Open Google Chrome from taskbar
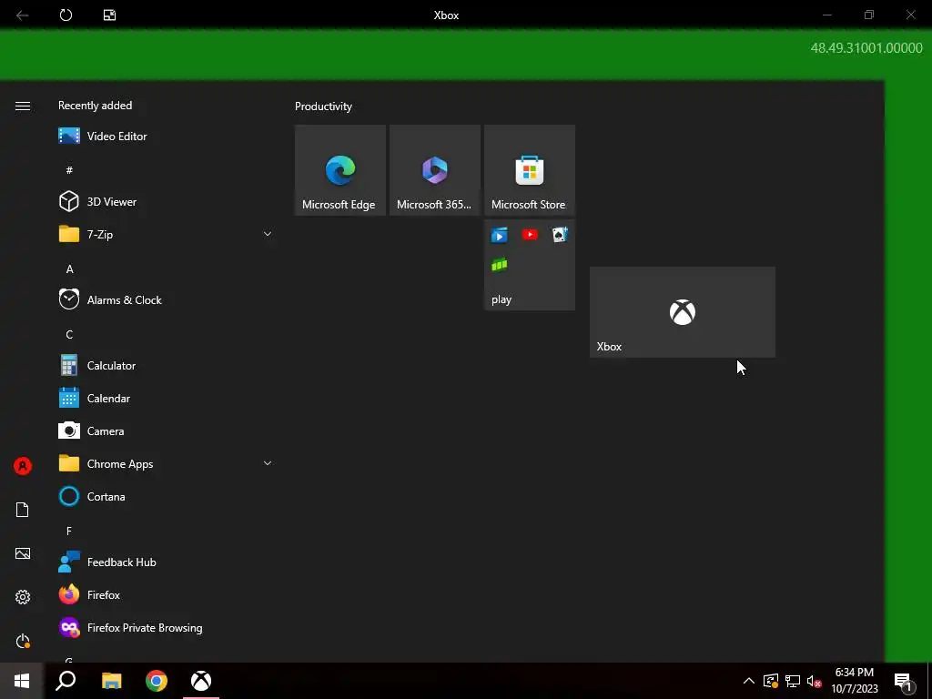932x699 pixels. (157, 681)
